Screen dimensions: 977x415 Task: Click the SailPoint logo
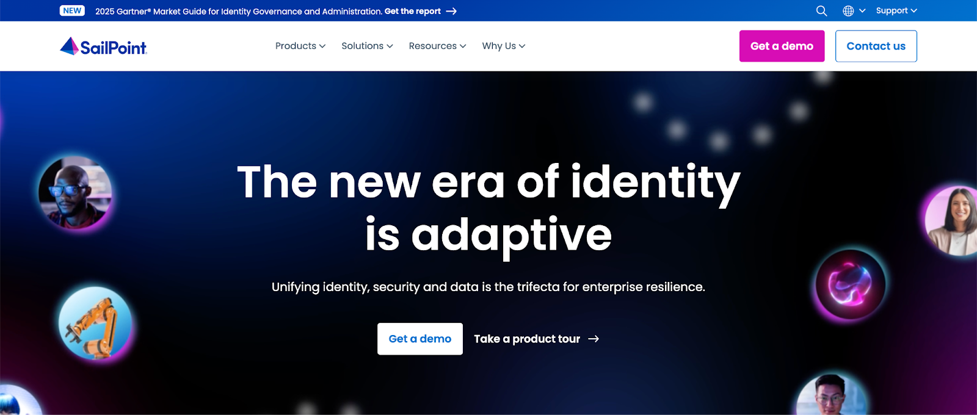103,46
